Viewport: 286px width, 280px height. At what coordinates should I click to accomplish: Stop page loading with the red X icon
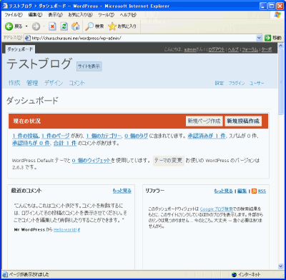click(x=52, y=26)
